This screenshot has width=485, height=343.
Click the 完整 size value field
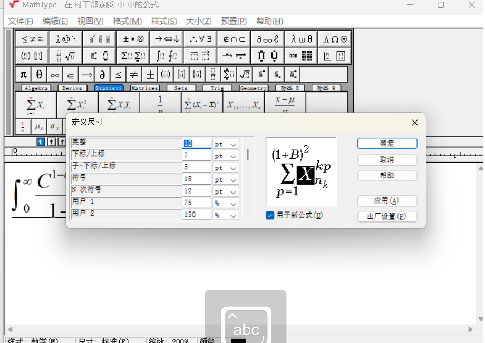click(x=197, y=144)
